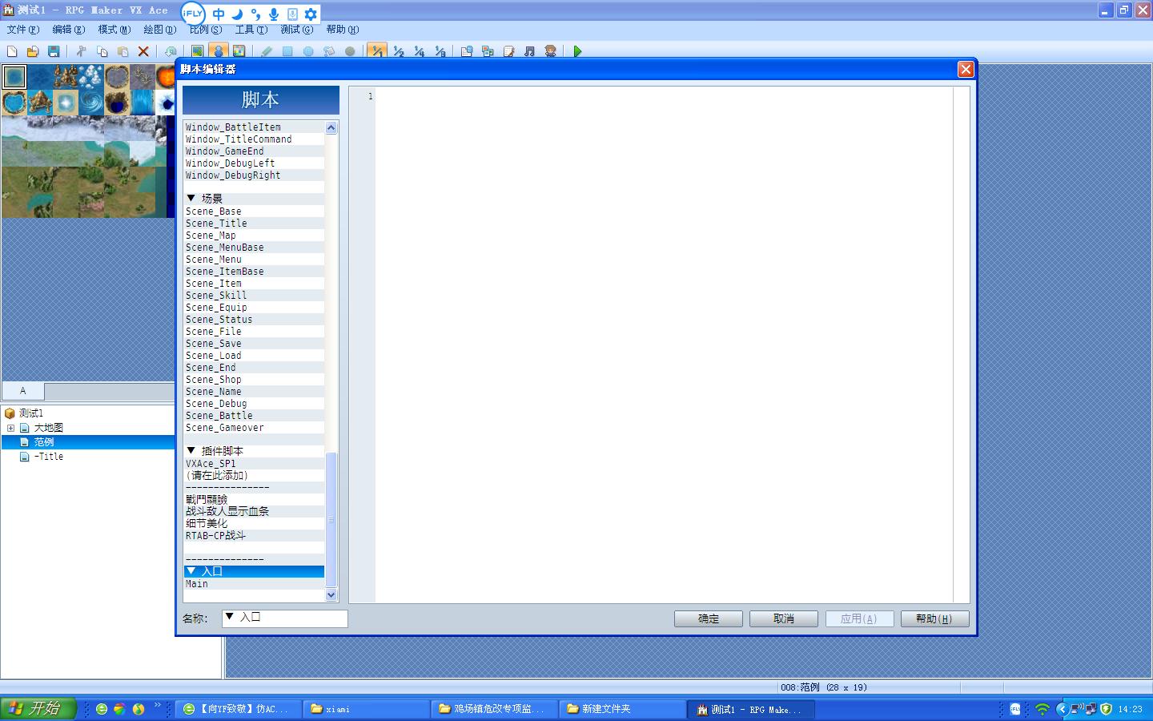Set map zoom scale to 1/1
The width and height of the screenshot is (1153, 721).
(377, 51)
